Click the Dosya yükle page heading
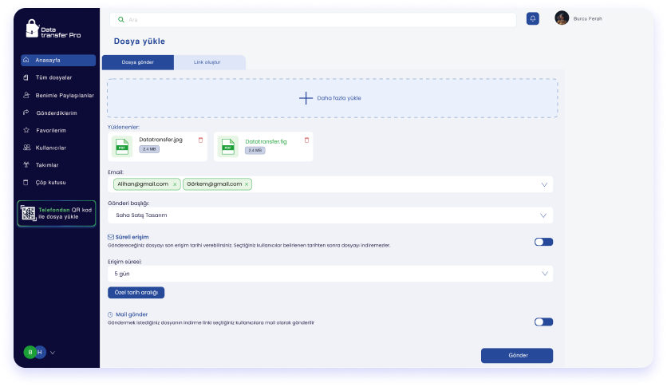The image size is (667, 387). tap(140, 41)
